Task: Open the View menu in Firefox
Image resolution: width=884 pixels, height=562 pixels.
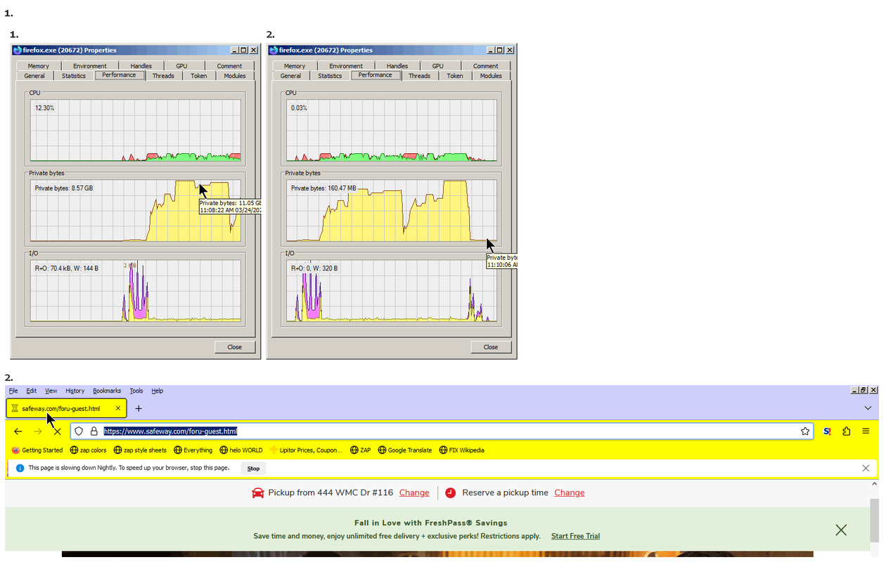Action: tap(51, 391)
